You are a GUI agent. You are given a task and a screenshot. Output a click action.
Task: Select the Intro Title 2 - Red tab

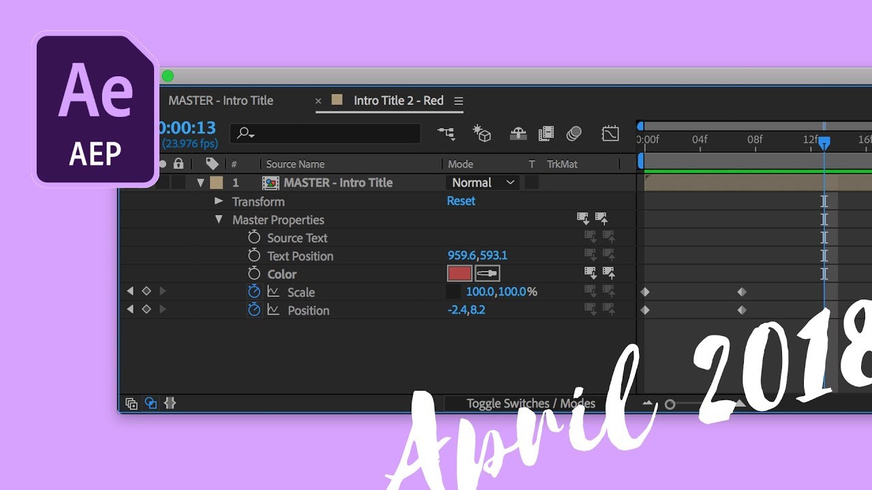pyautogui.click(x=399, y=101)
